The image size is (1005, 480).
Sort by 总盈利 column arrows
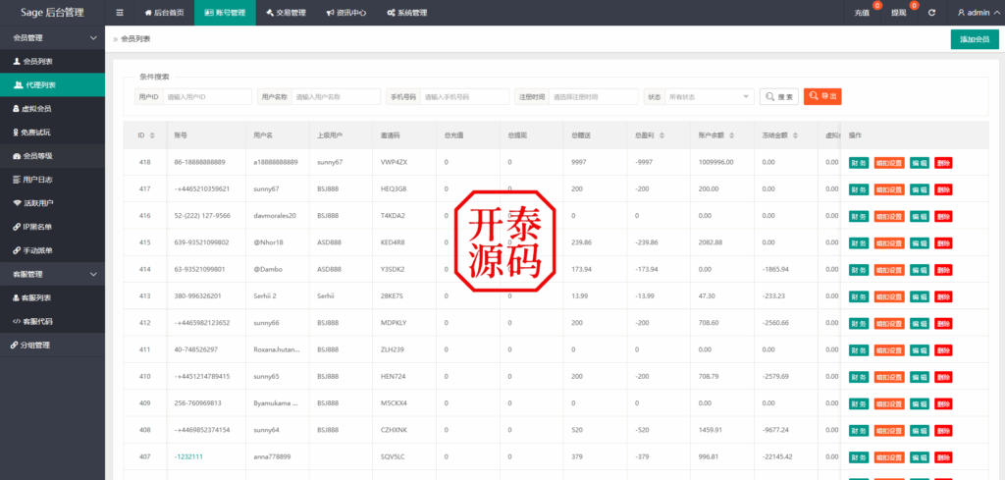(x=661, y=135)
